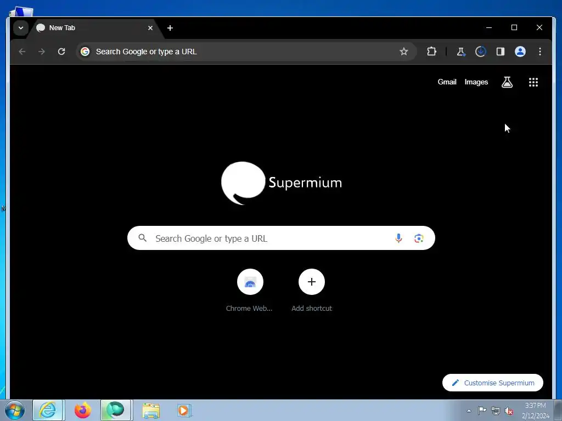Open Search Labs flask on page
The height and width of the screenshot is (421, 562).
[507, 82]
